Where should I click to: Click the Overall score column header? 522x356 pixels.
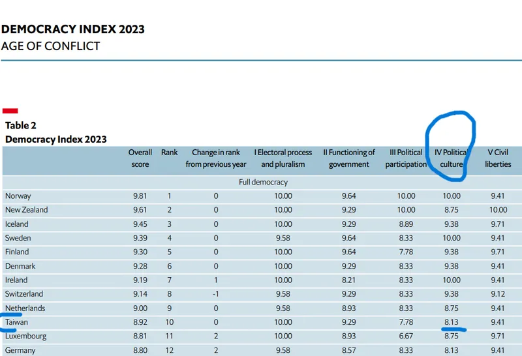click(140, 158)
